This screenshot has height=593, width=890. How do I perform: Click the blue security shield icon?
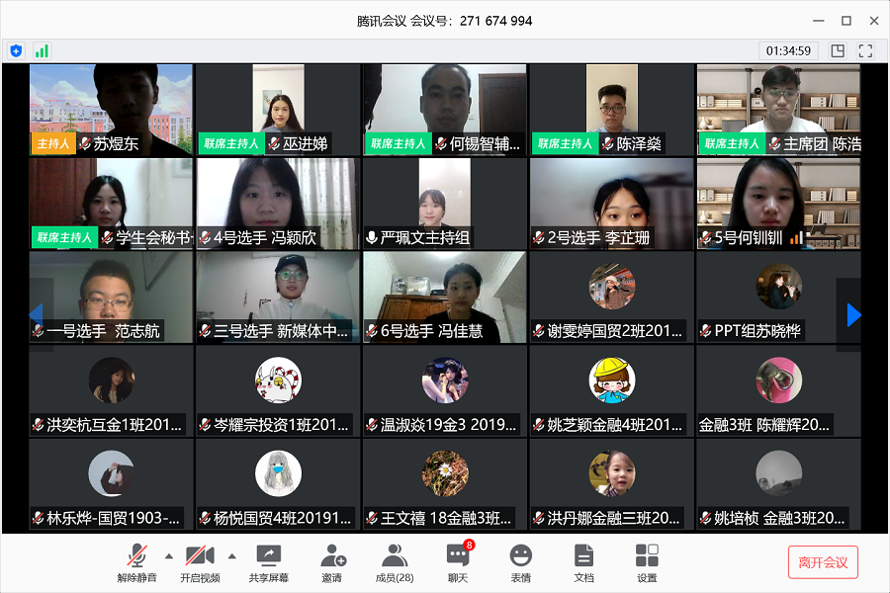point(16,50)
